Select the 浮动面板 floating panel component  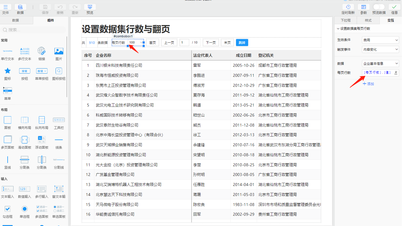coord(41,140)
